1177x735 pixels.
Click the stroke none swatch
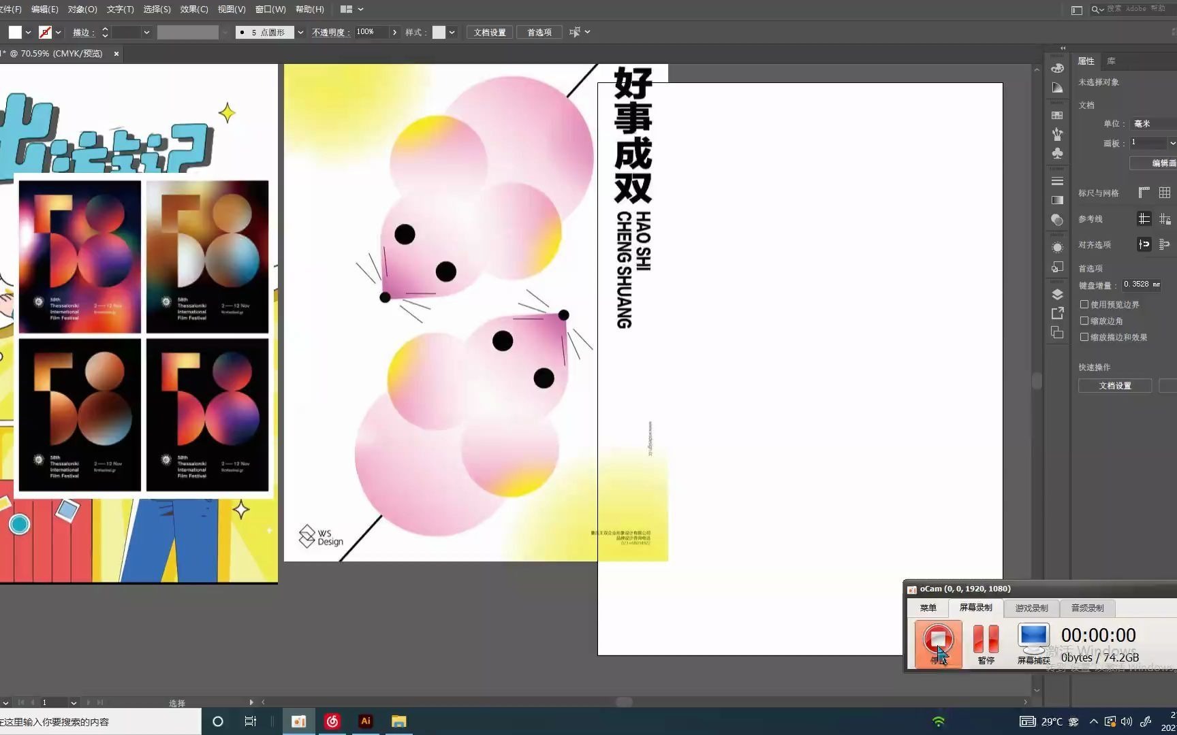click(x=45, y=33)
